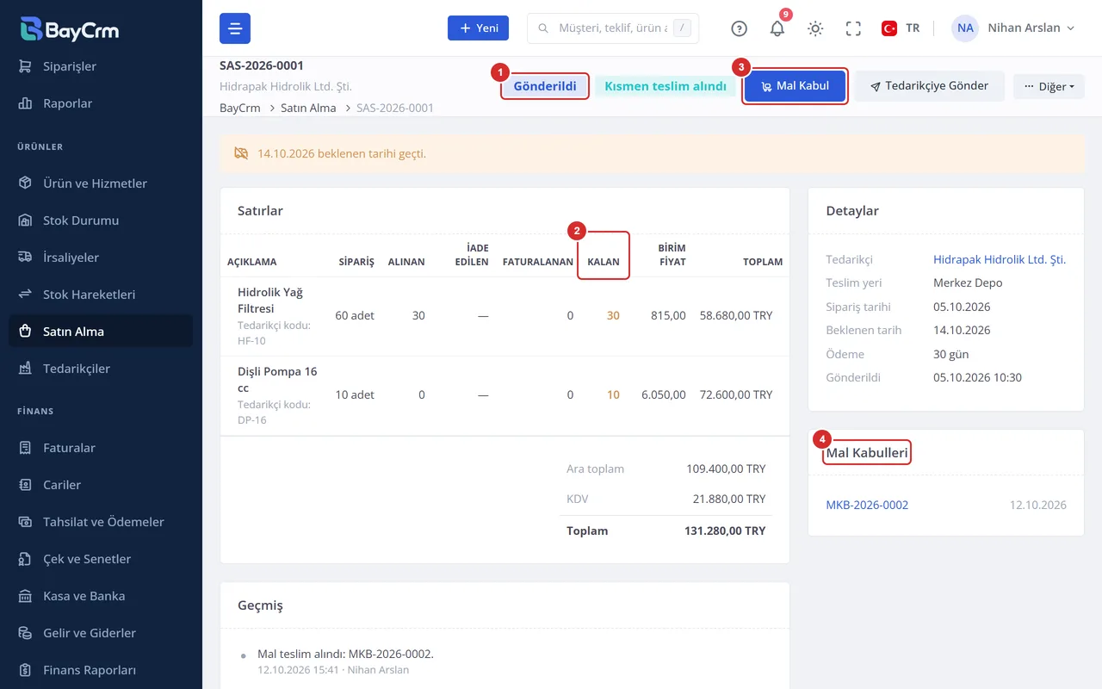Toggle the sidebar hamburger menu button

(x=235, y=28)
